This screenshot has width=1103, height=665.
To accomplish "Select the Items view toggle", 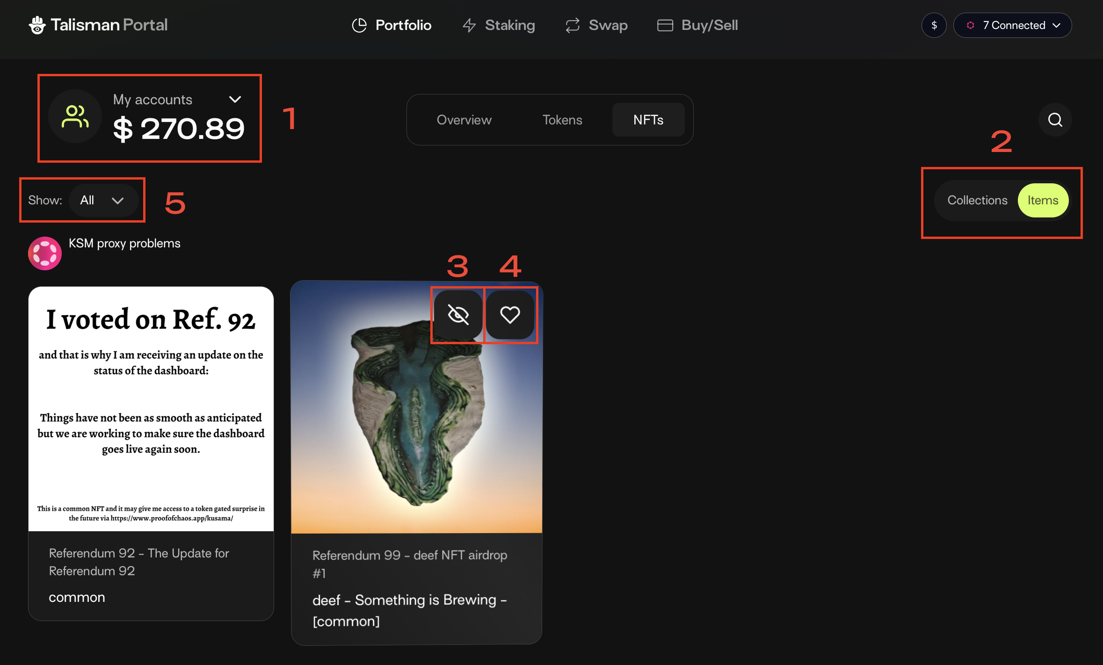I will point(1043,200).
